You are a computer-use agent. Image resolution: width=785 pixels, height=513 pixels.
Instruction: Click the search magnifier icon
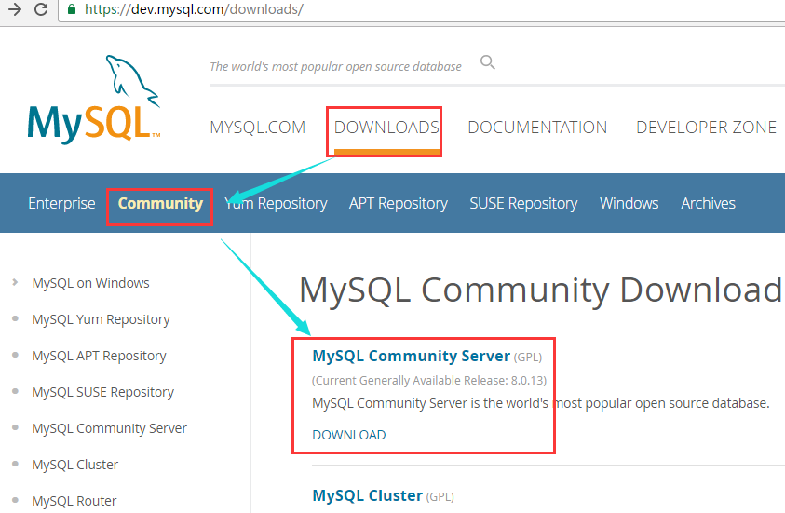tap(488, 62)
